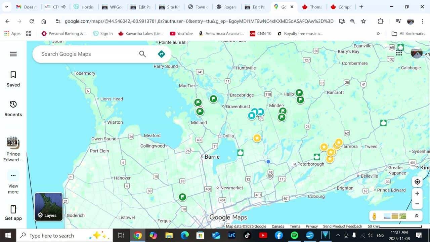Click the search magnifier in Maps

coord(142,54)
